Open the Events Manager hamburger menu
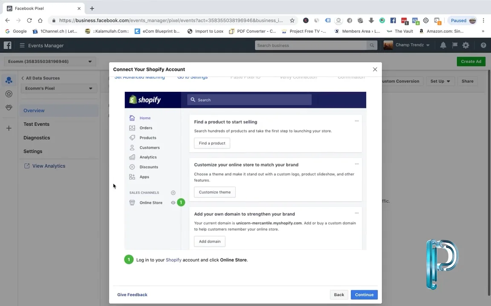The width and height of the screenshot is (491, 306). 22,45
